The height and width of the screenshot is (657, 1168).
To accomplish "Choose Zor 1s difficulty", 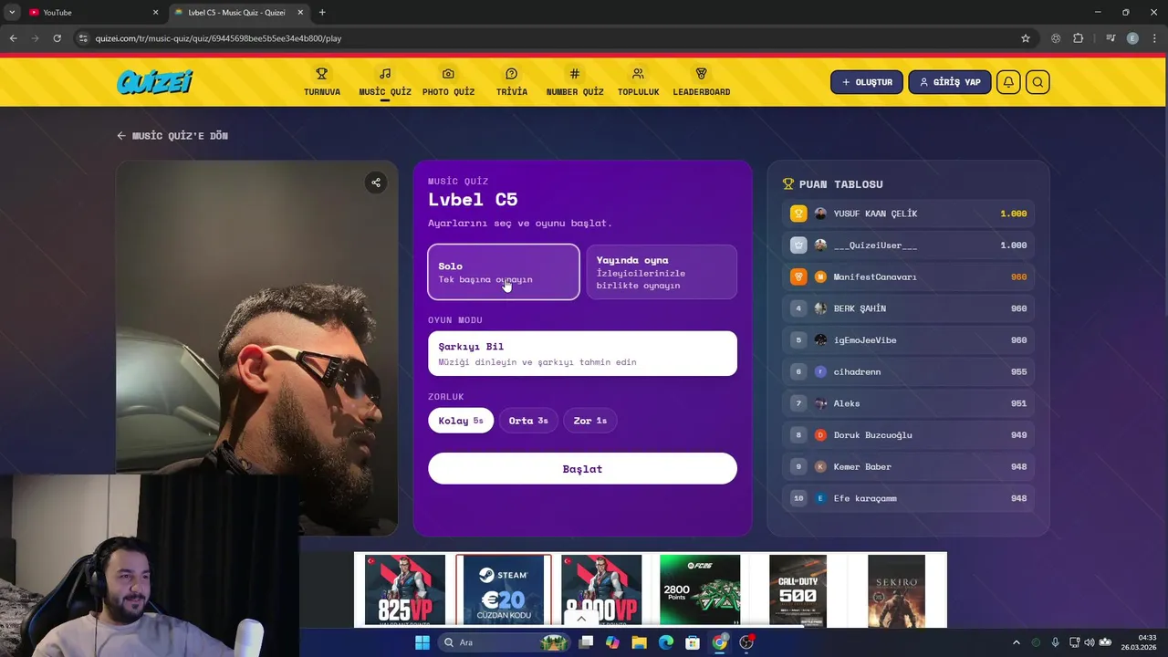I will [590, 421].
